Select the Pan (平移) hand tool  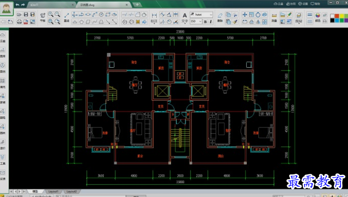43,17
